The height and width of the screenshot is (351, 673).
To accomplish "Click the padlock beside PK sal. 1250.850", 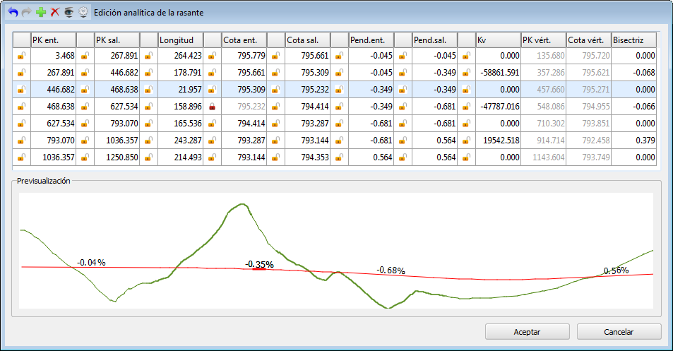I will pyautogui.click(x=85, y=157).
